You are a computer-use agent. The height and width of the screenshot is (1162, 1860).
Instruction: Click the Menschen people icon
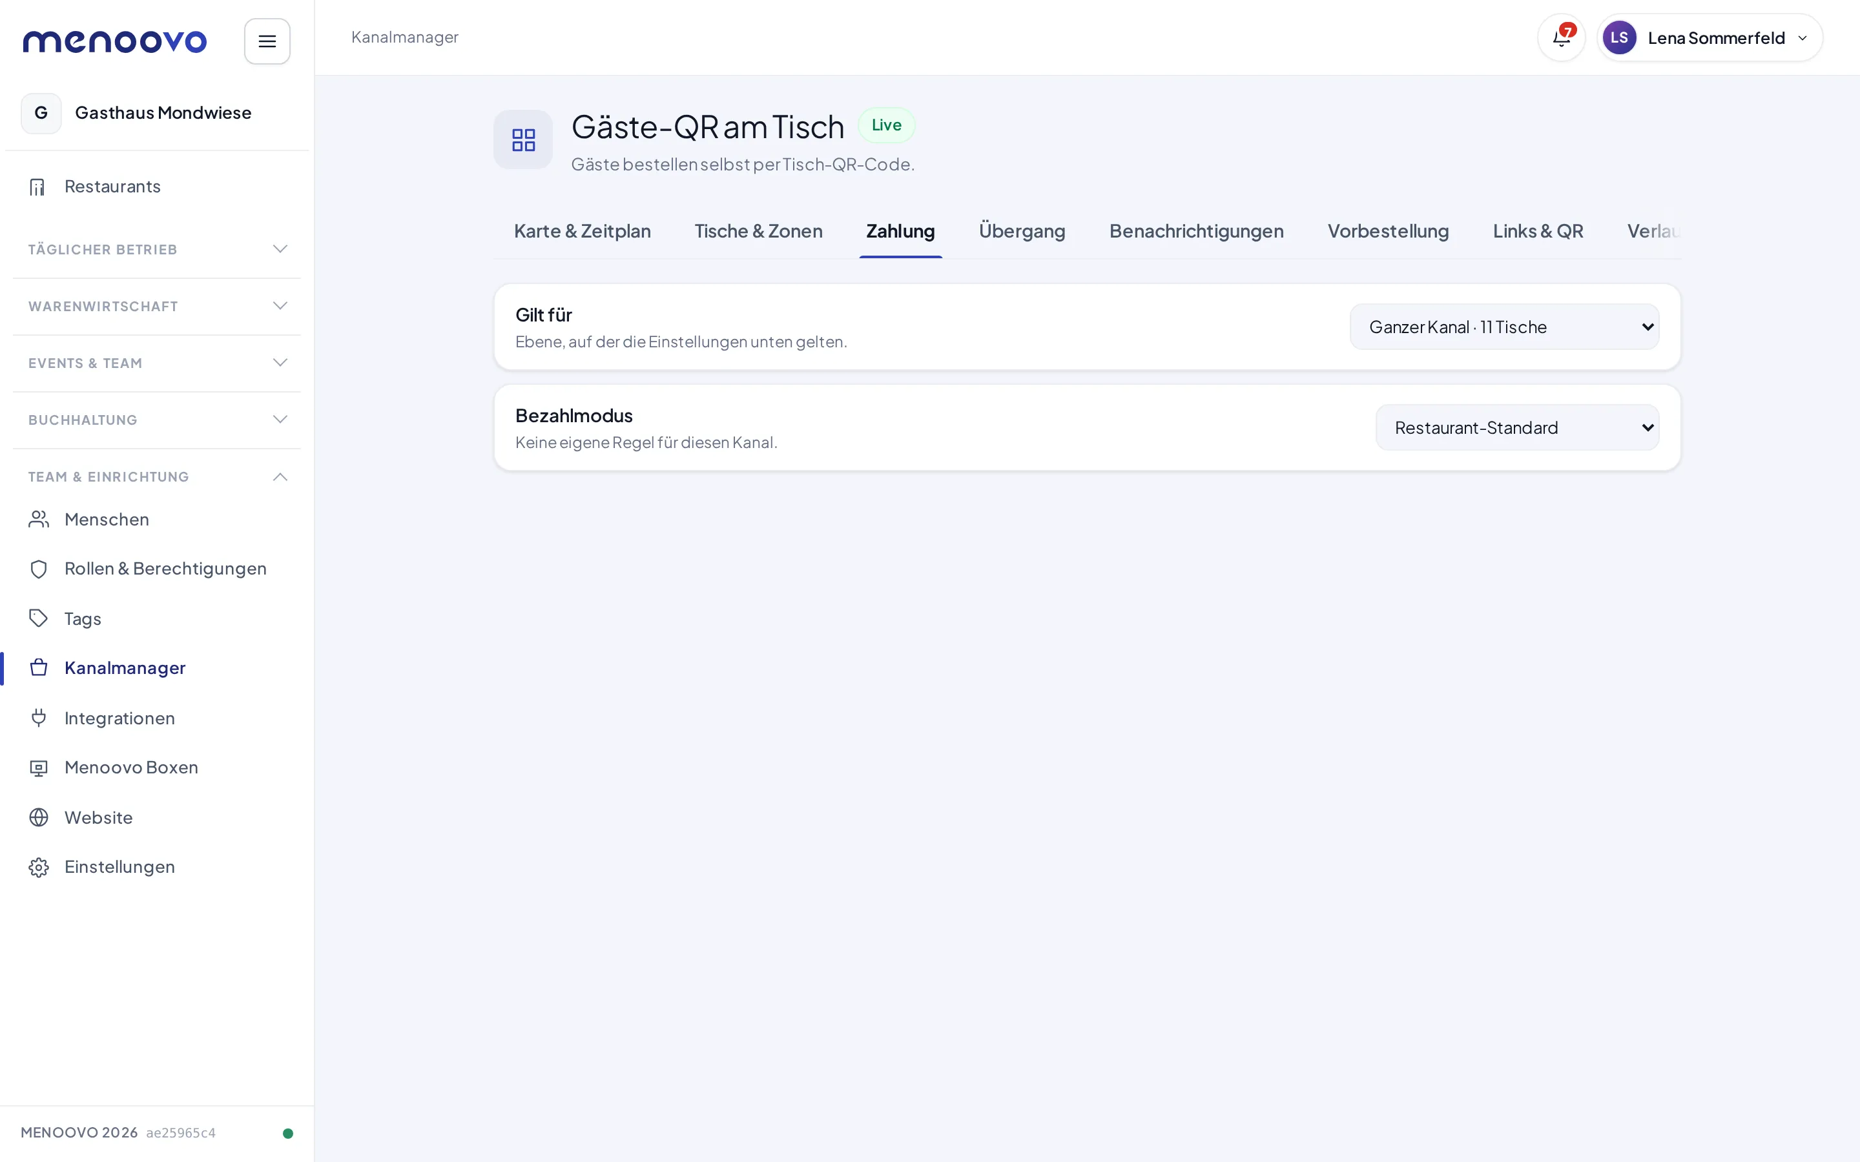click(39, 520)
